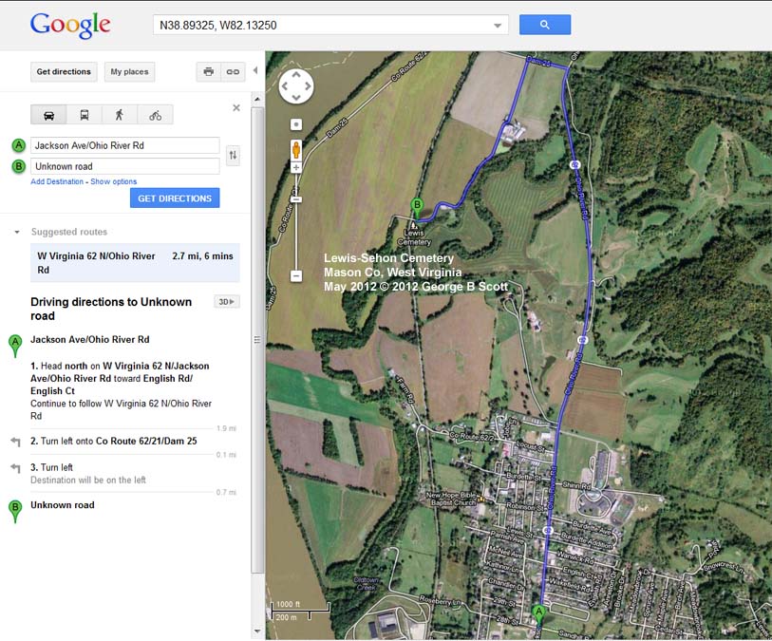Switch to My places tab
Viewport: 772px width, 641px height.
pos(129,72)
